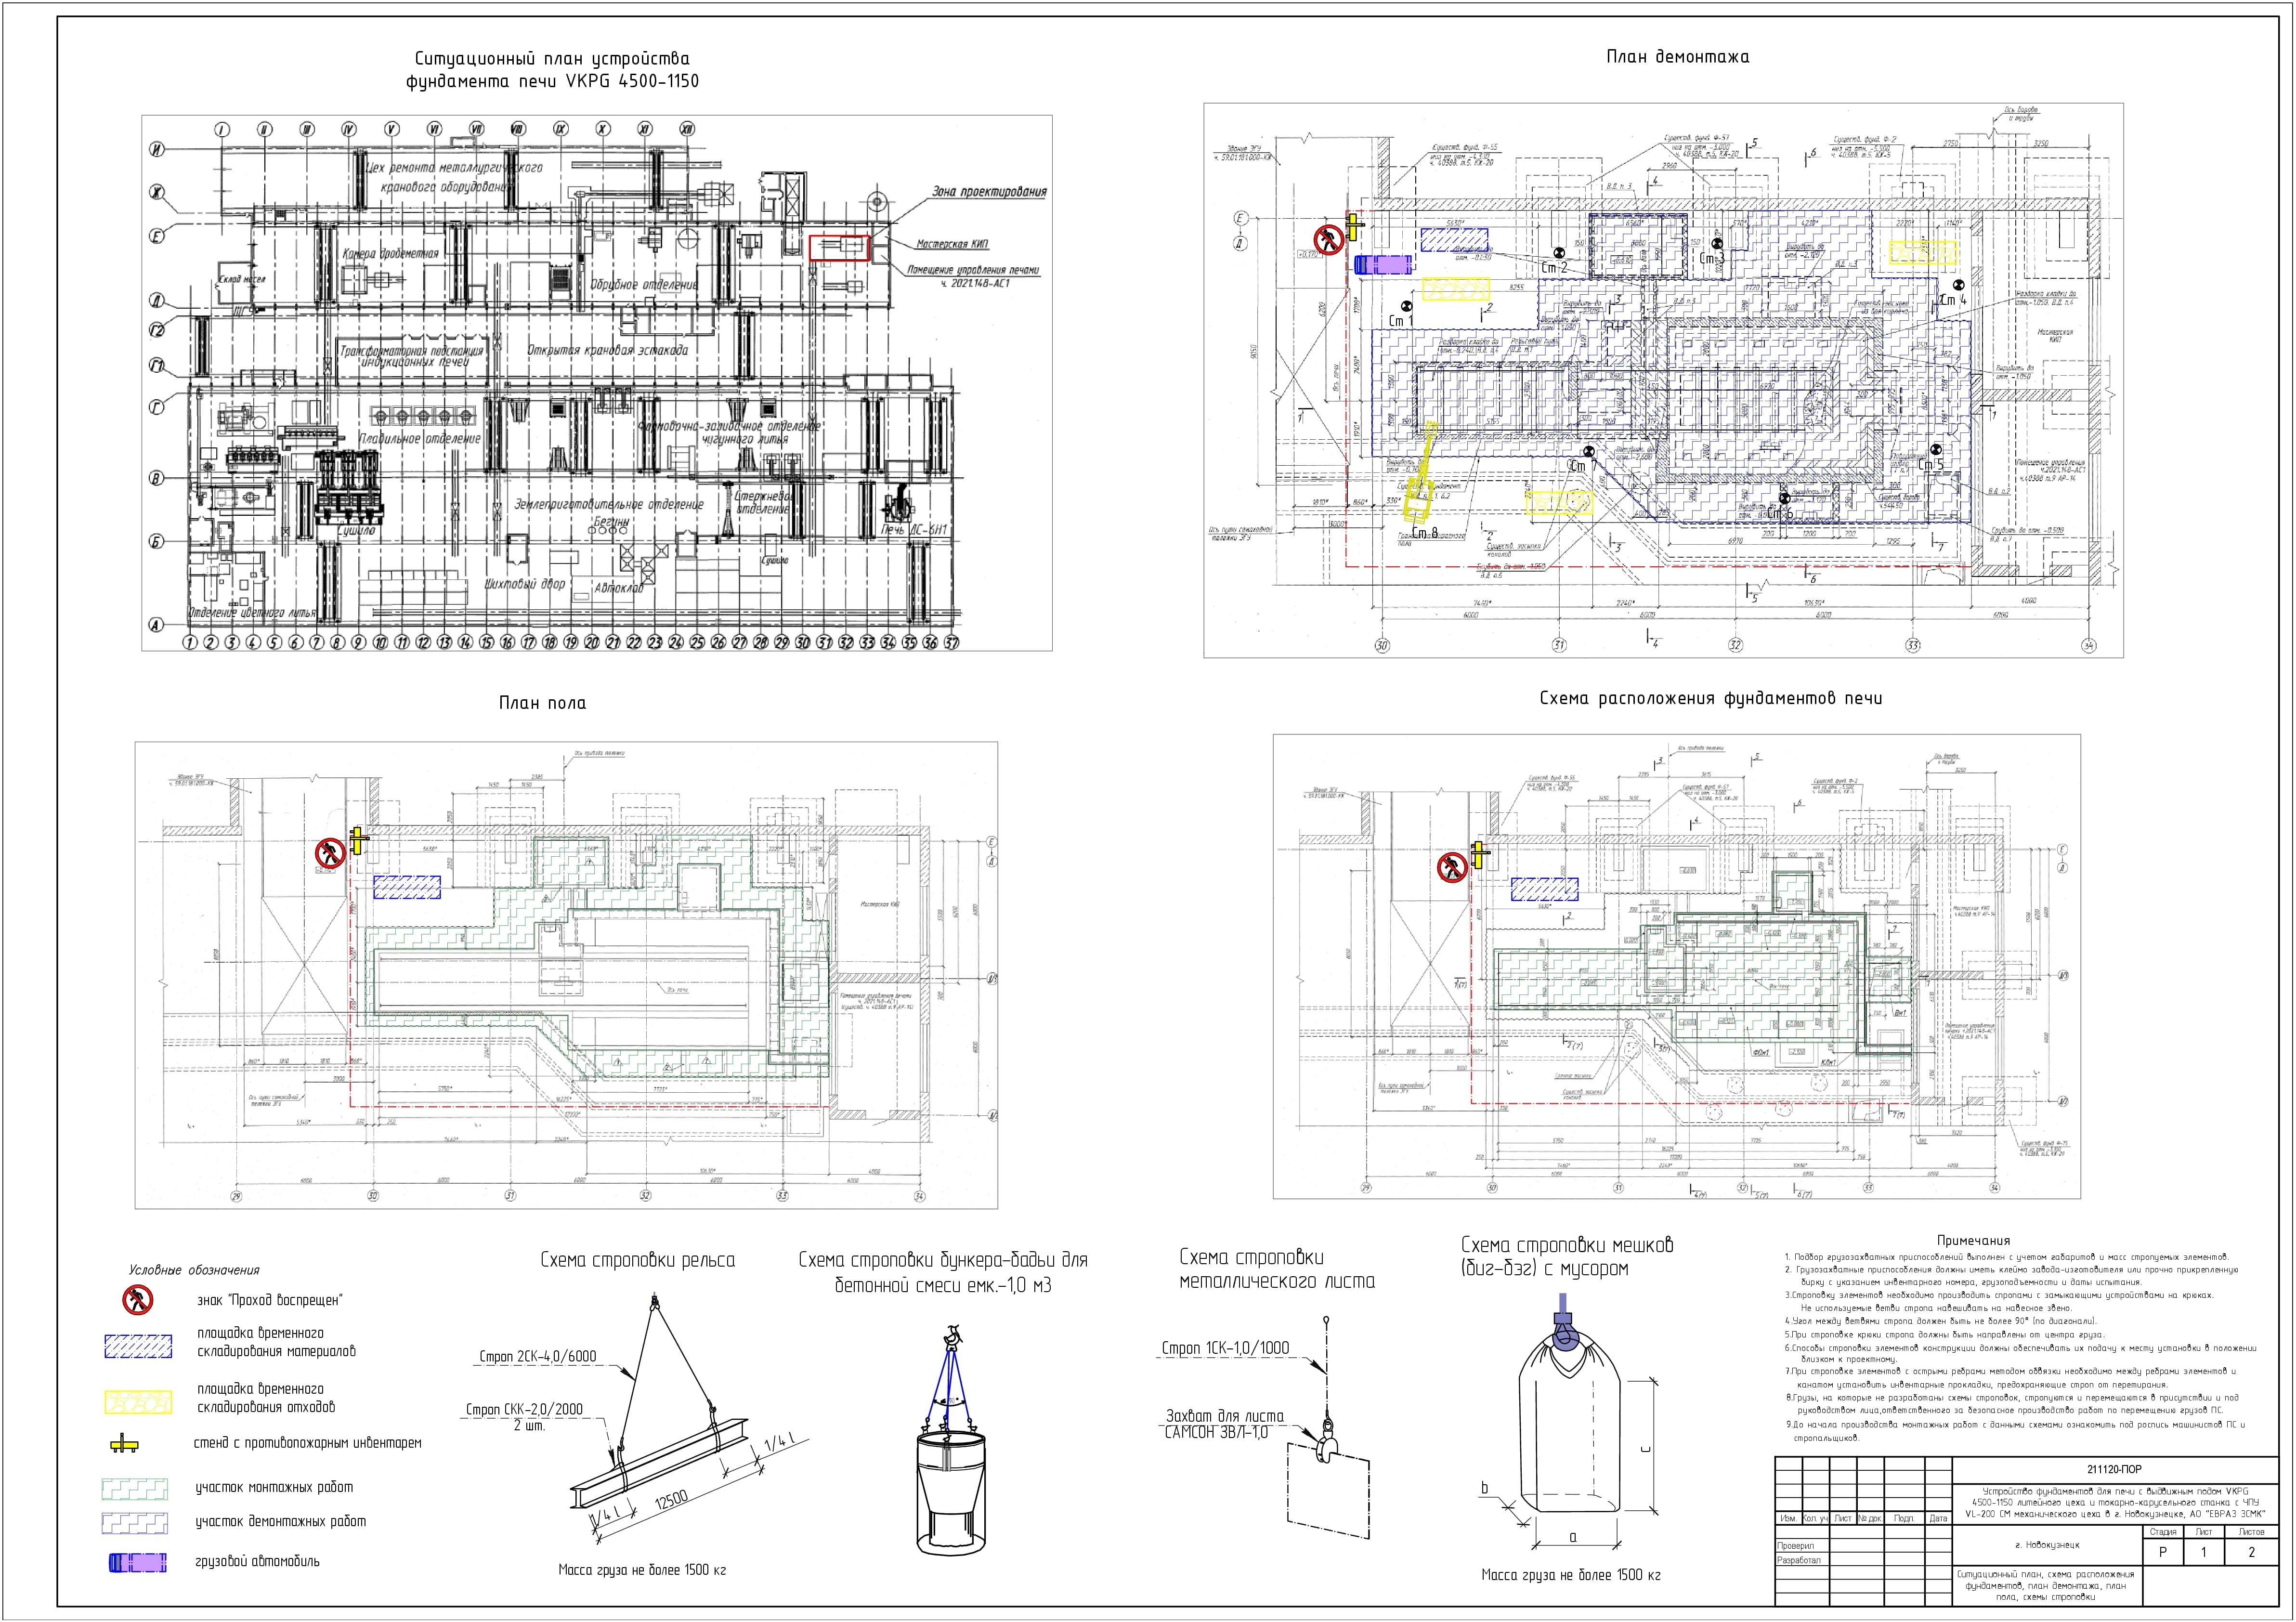Click legend text 'знак "Проход воспрещен"'
2296x1622 pixels.
click(x=270, y=1300)
